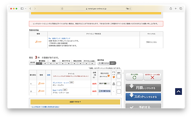Reload the page from address bar

(x=130, y=9)
